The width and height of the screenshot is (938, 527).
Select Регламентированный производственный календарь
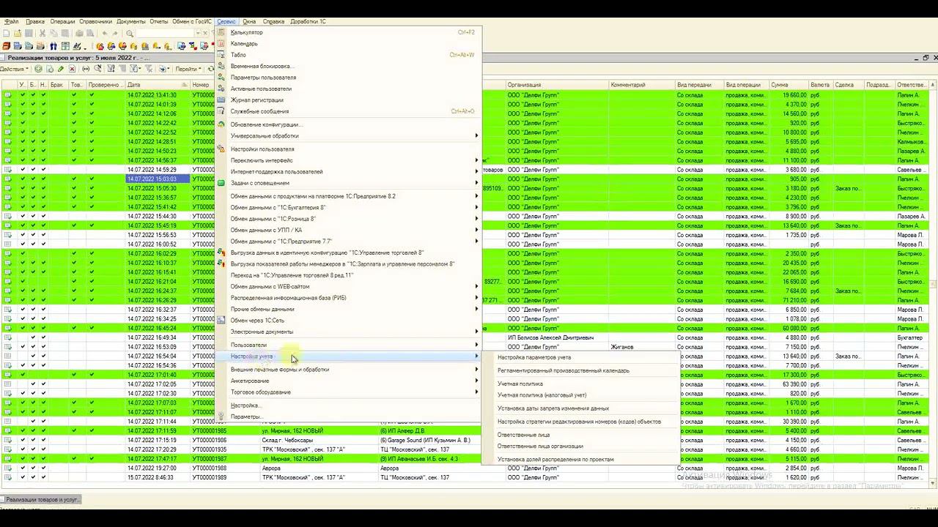pyautogui.click(x=580, y=371)
